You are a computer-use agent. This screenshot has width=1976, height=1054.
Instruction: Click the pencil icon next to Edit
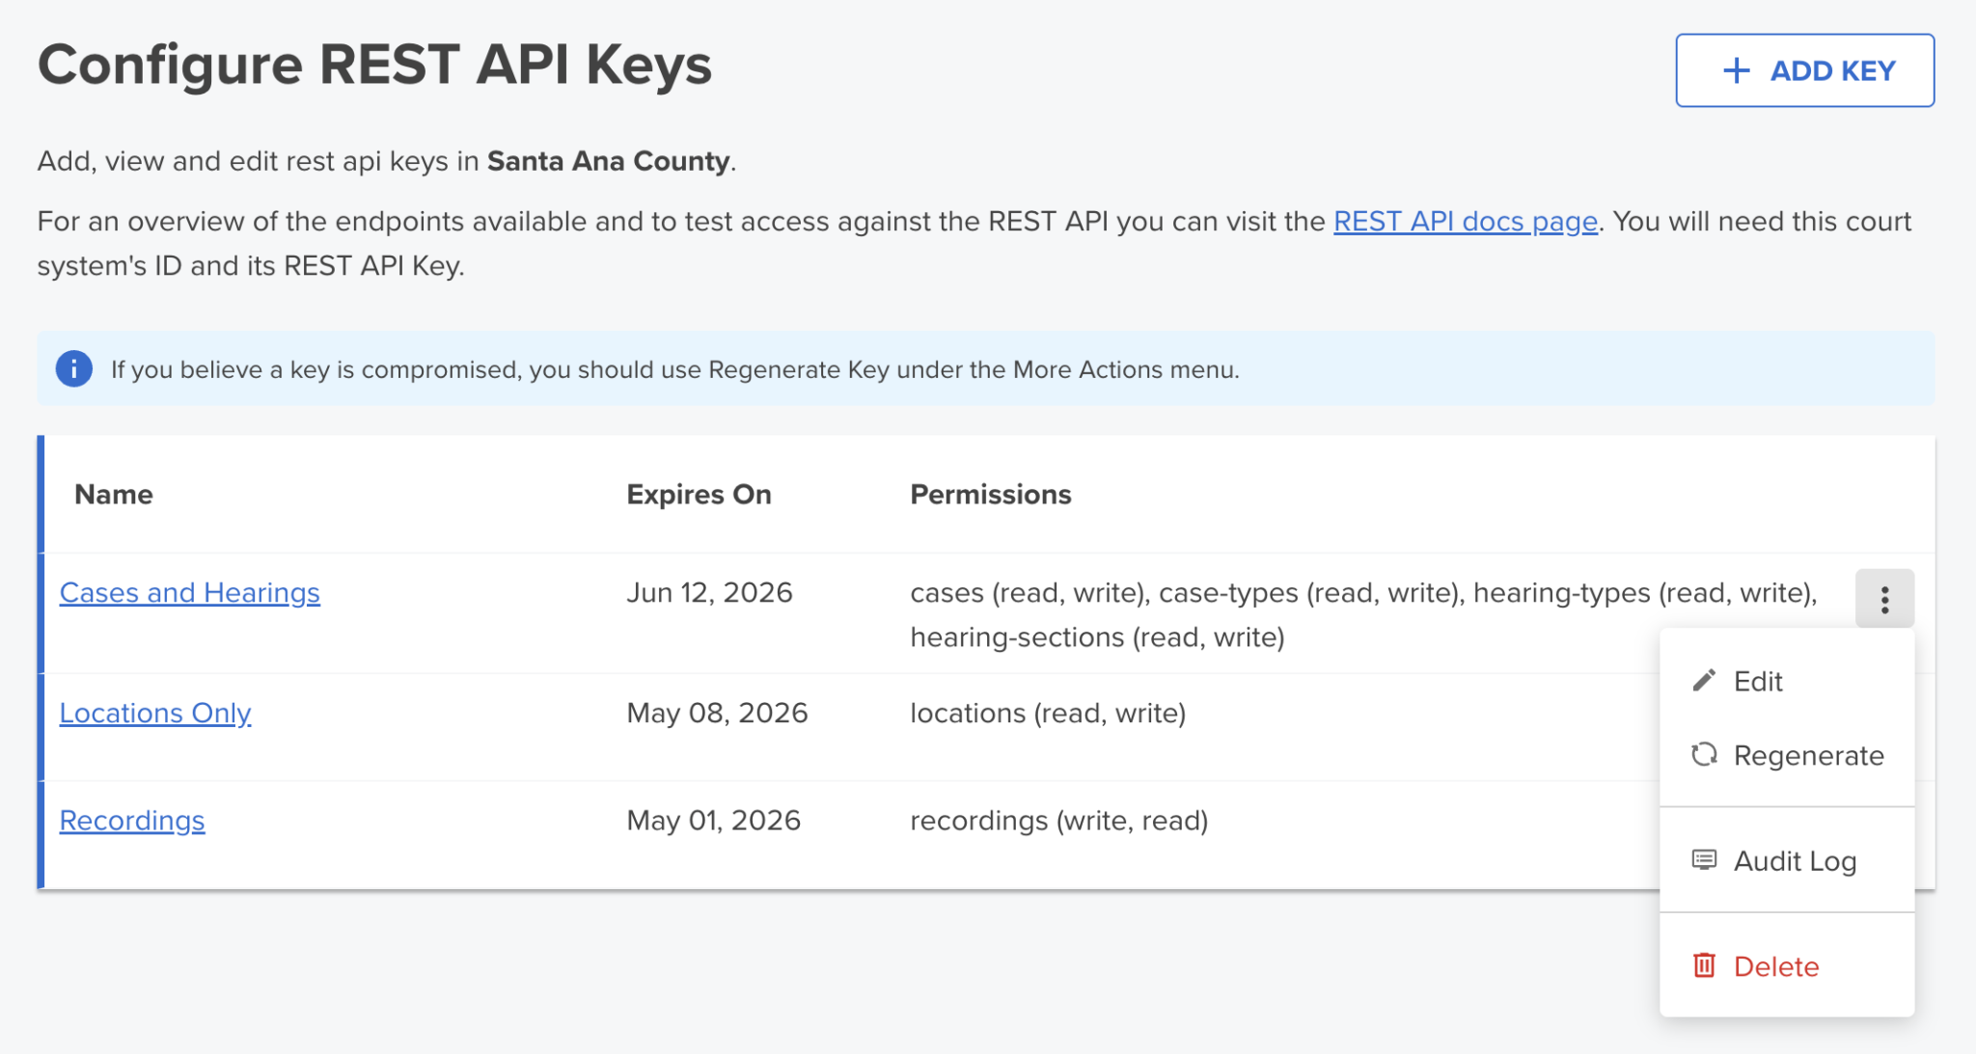click(x=1704, y=681)
